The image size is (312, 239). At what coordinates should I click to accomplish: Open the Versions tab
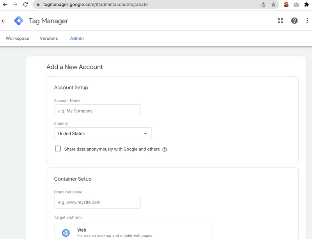tap(48, 38)
